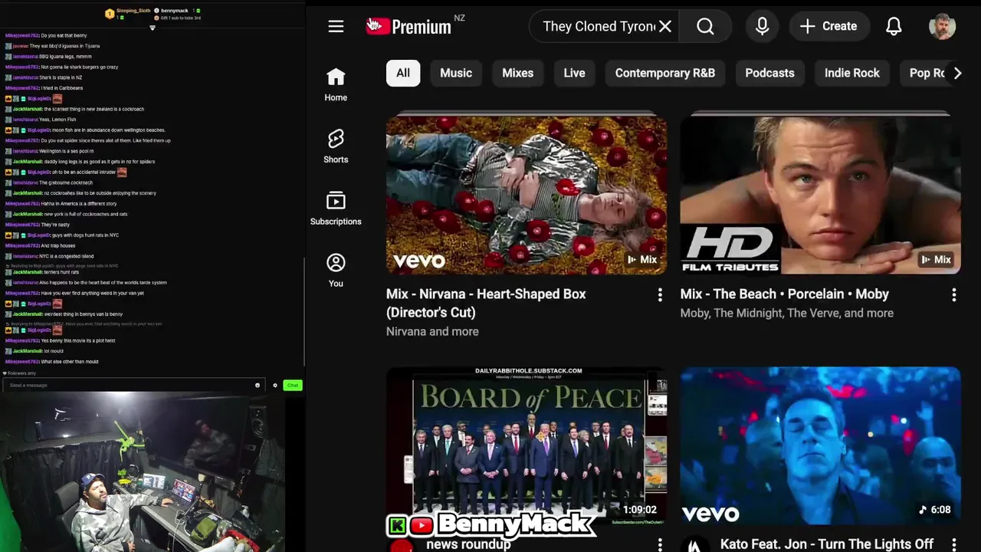
Task: Click the Kato Feat. Jon video title
Action: (x=827, y=544)
